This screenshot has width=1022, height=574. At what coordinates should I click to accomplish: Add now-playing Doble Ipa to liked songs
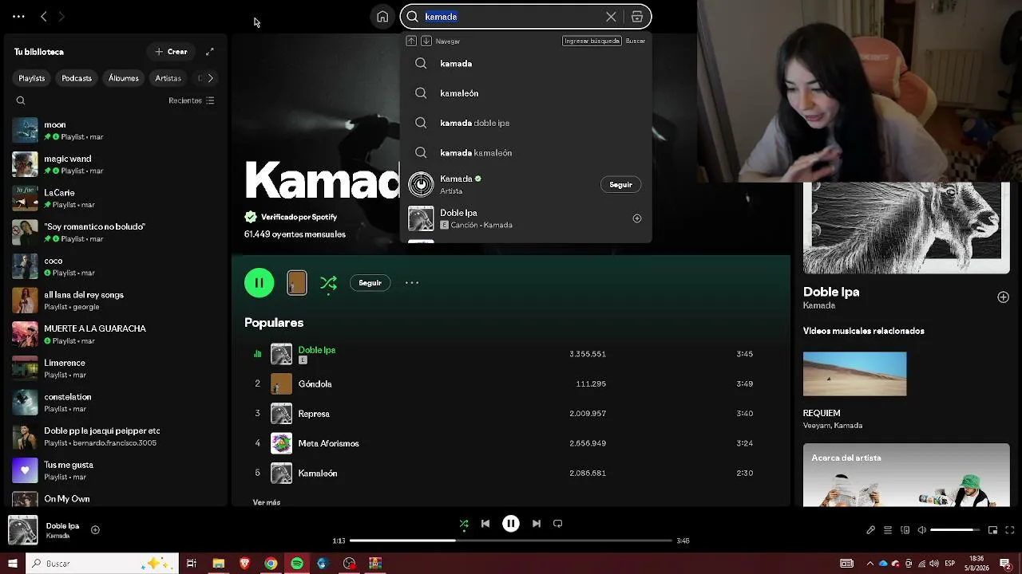point(95,529)
